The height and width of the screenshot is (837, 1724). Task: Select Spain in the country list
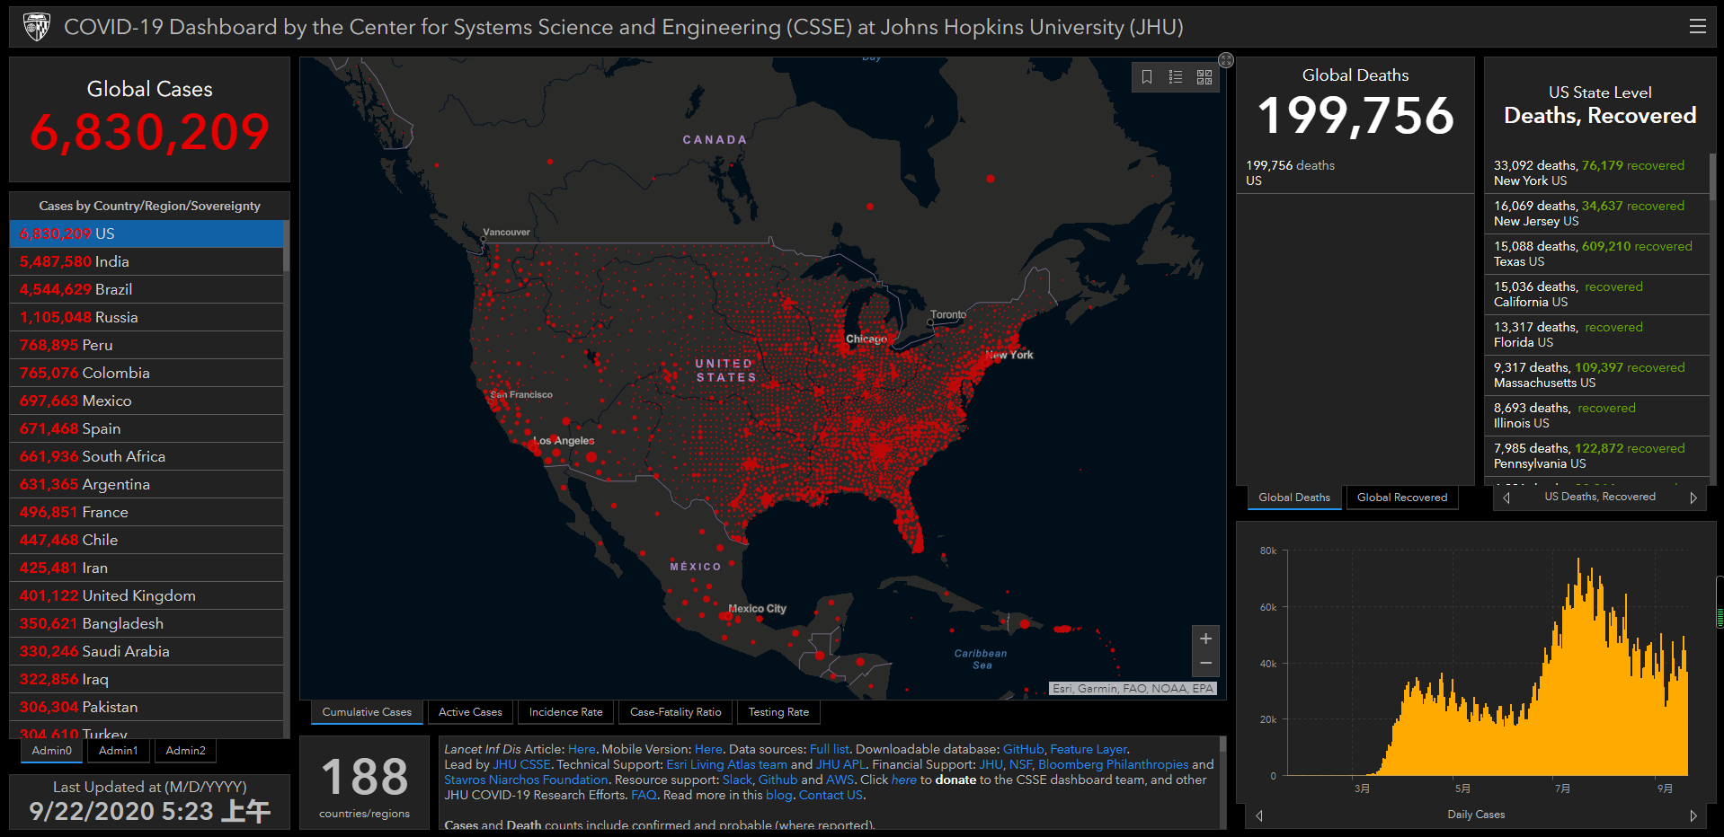coord(147,428)
